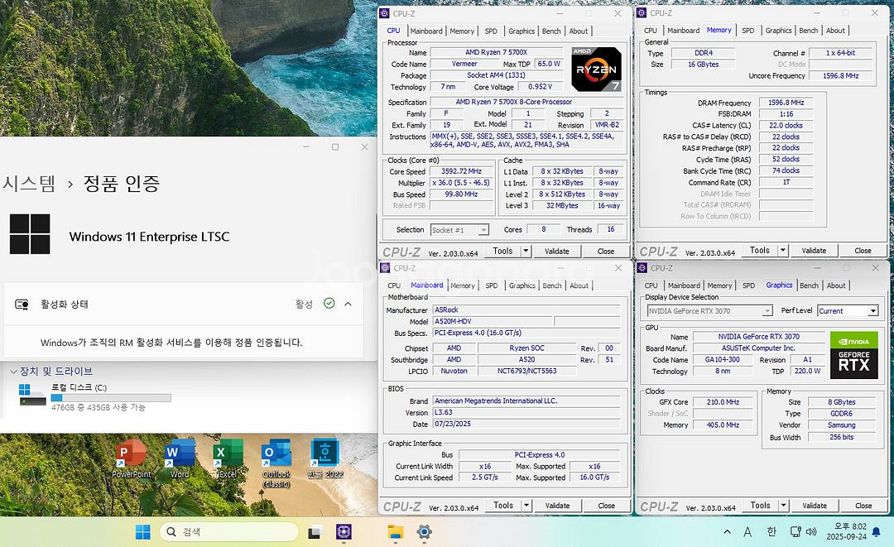
Task: Collapse the 장치 및 드라이브 group
Action: [x=12, y=372]
